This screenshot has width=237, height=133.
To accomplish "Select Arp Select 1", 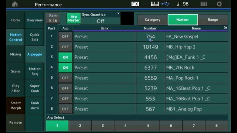I will coord(57,126).
